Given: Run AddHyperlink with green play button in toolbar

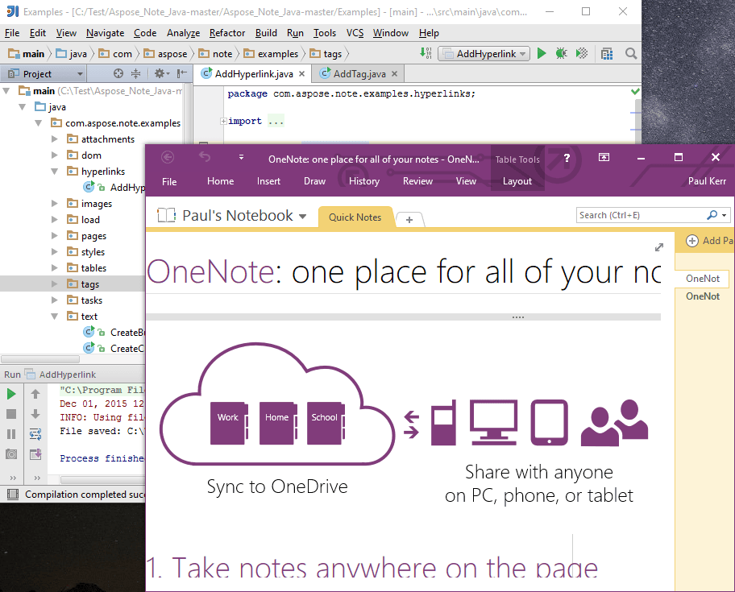Looking at the screenshot, I should (542, 53).
